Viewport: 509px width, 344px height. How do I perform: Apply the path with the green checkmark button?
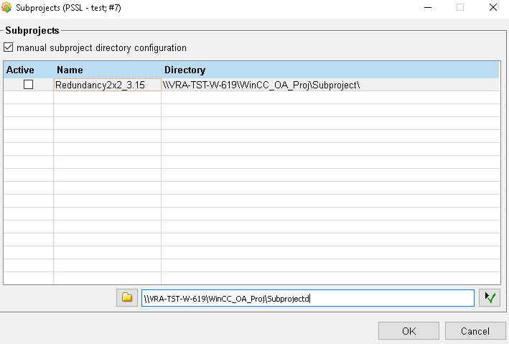[490, 297]
